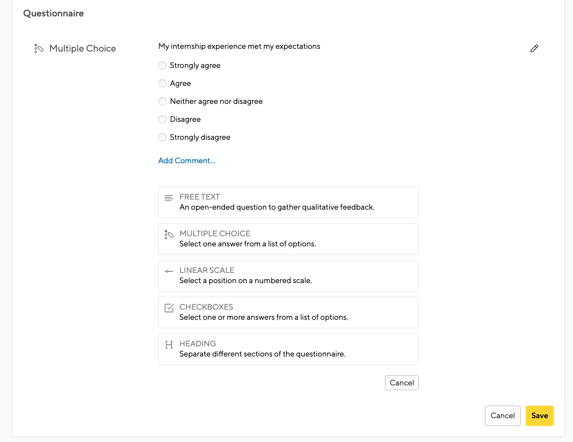The height and width of the screenshot is (442, 573).
Task: Save the questionnaire changes
Action: point(539,415)
